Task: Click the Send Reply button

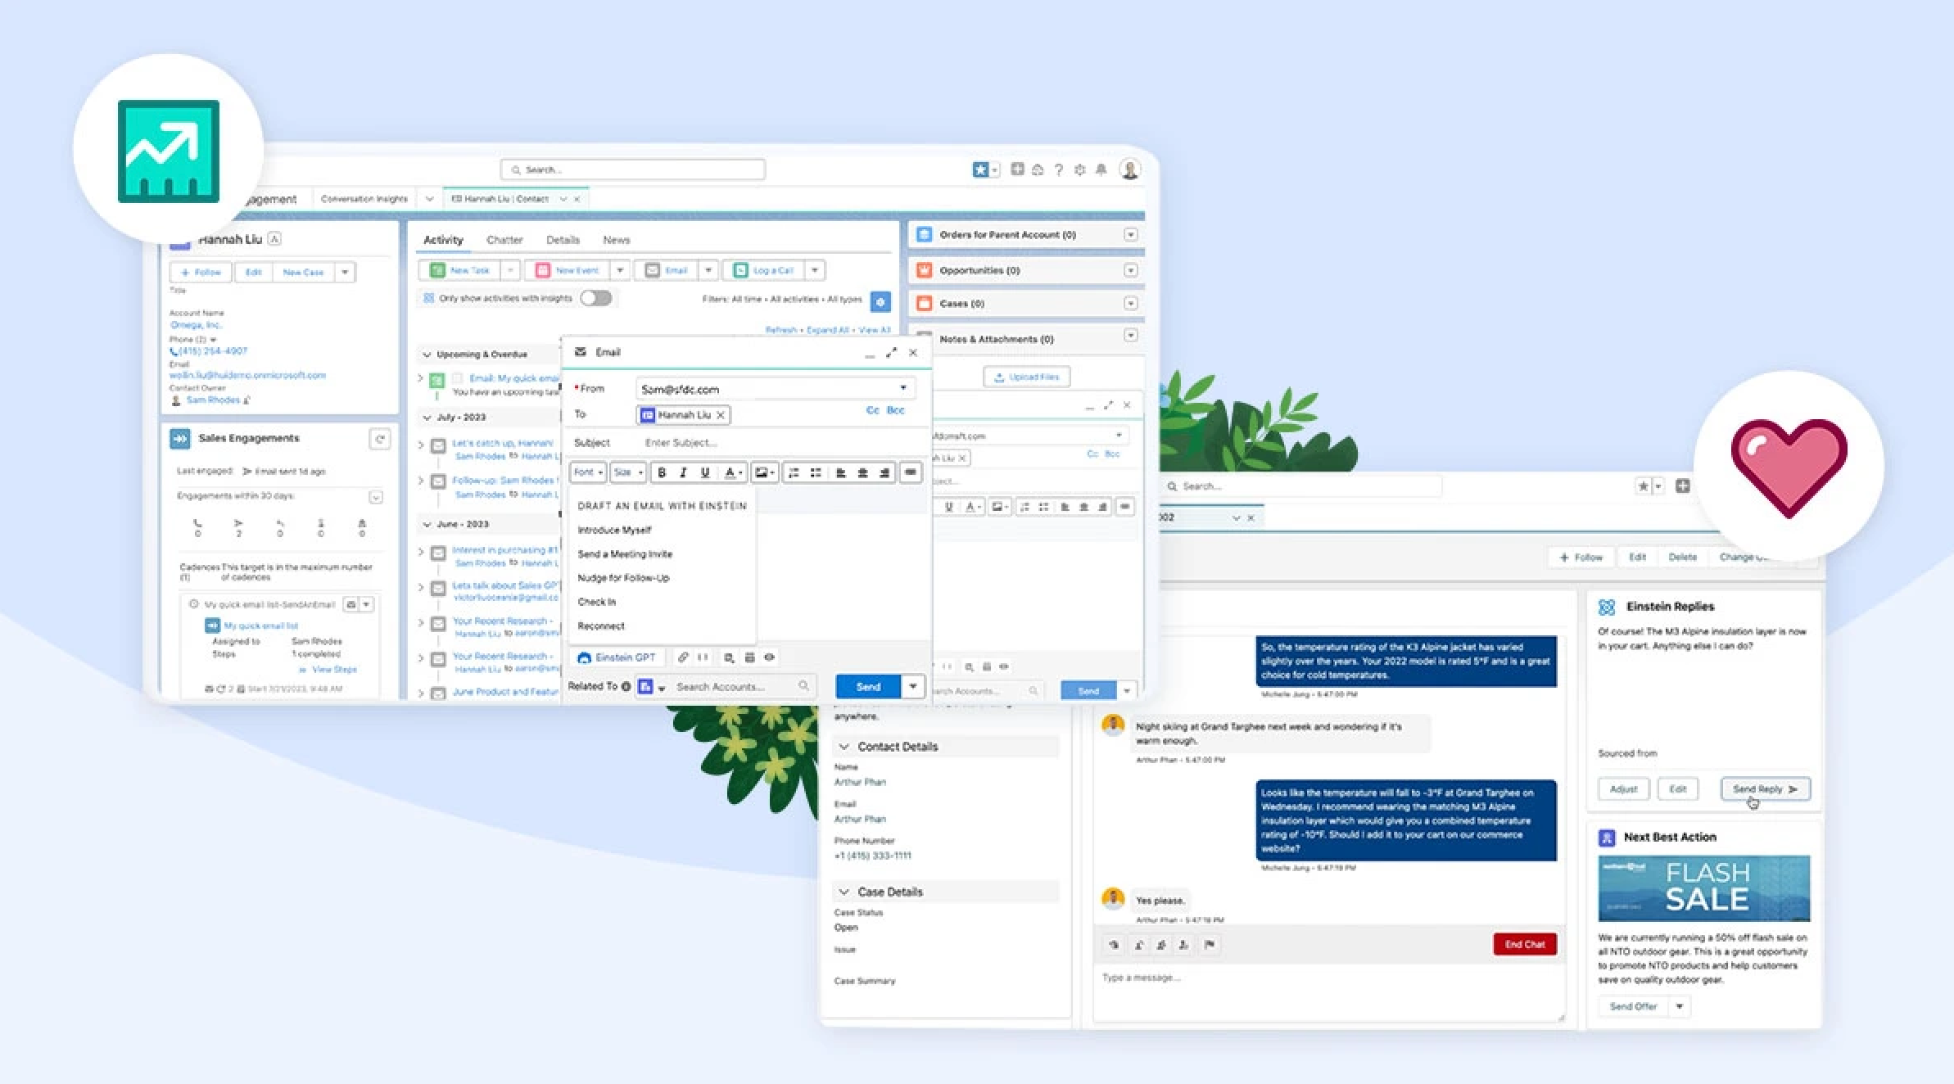Action: click(x=1765, y=789)
